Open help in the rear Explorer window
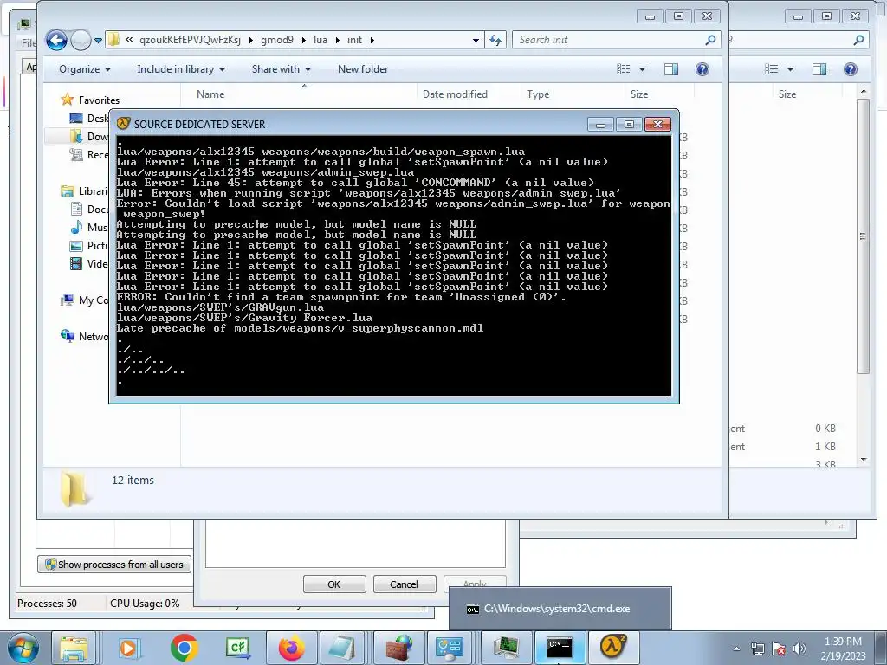887x665 pixels. [x=851, y=69]
